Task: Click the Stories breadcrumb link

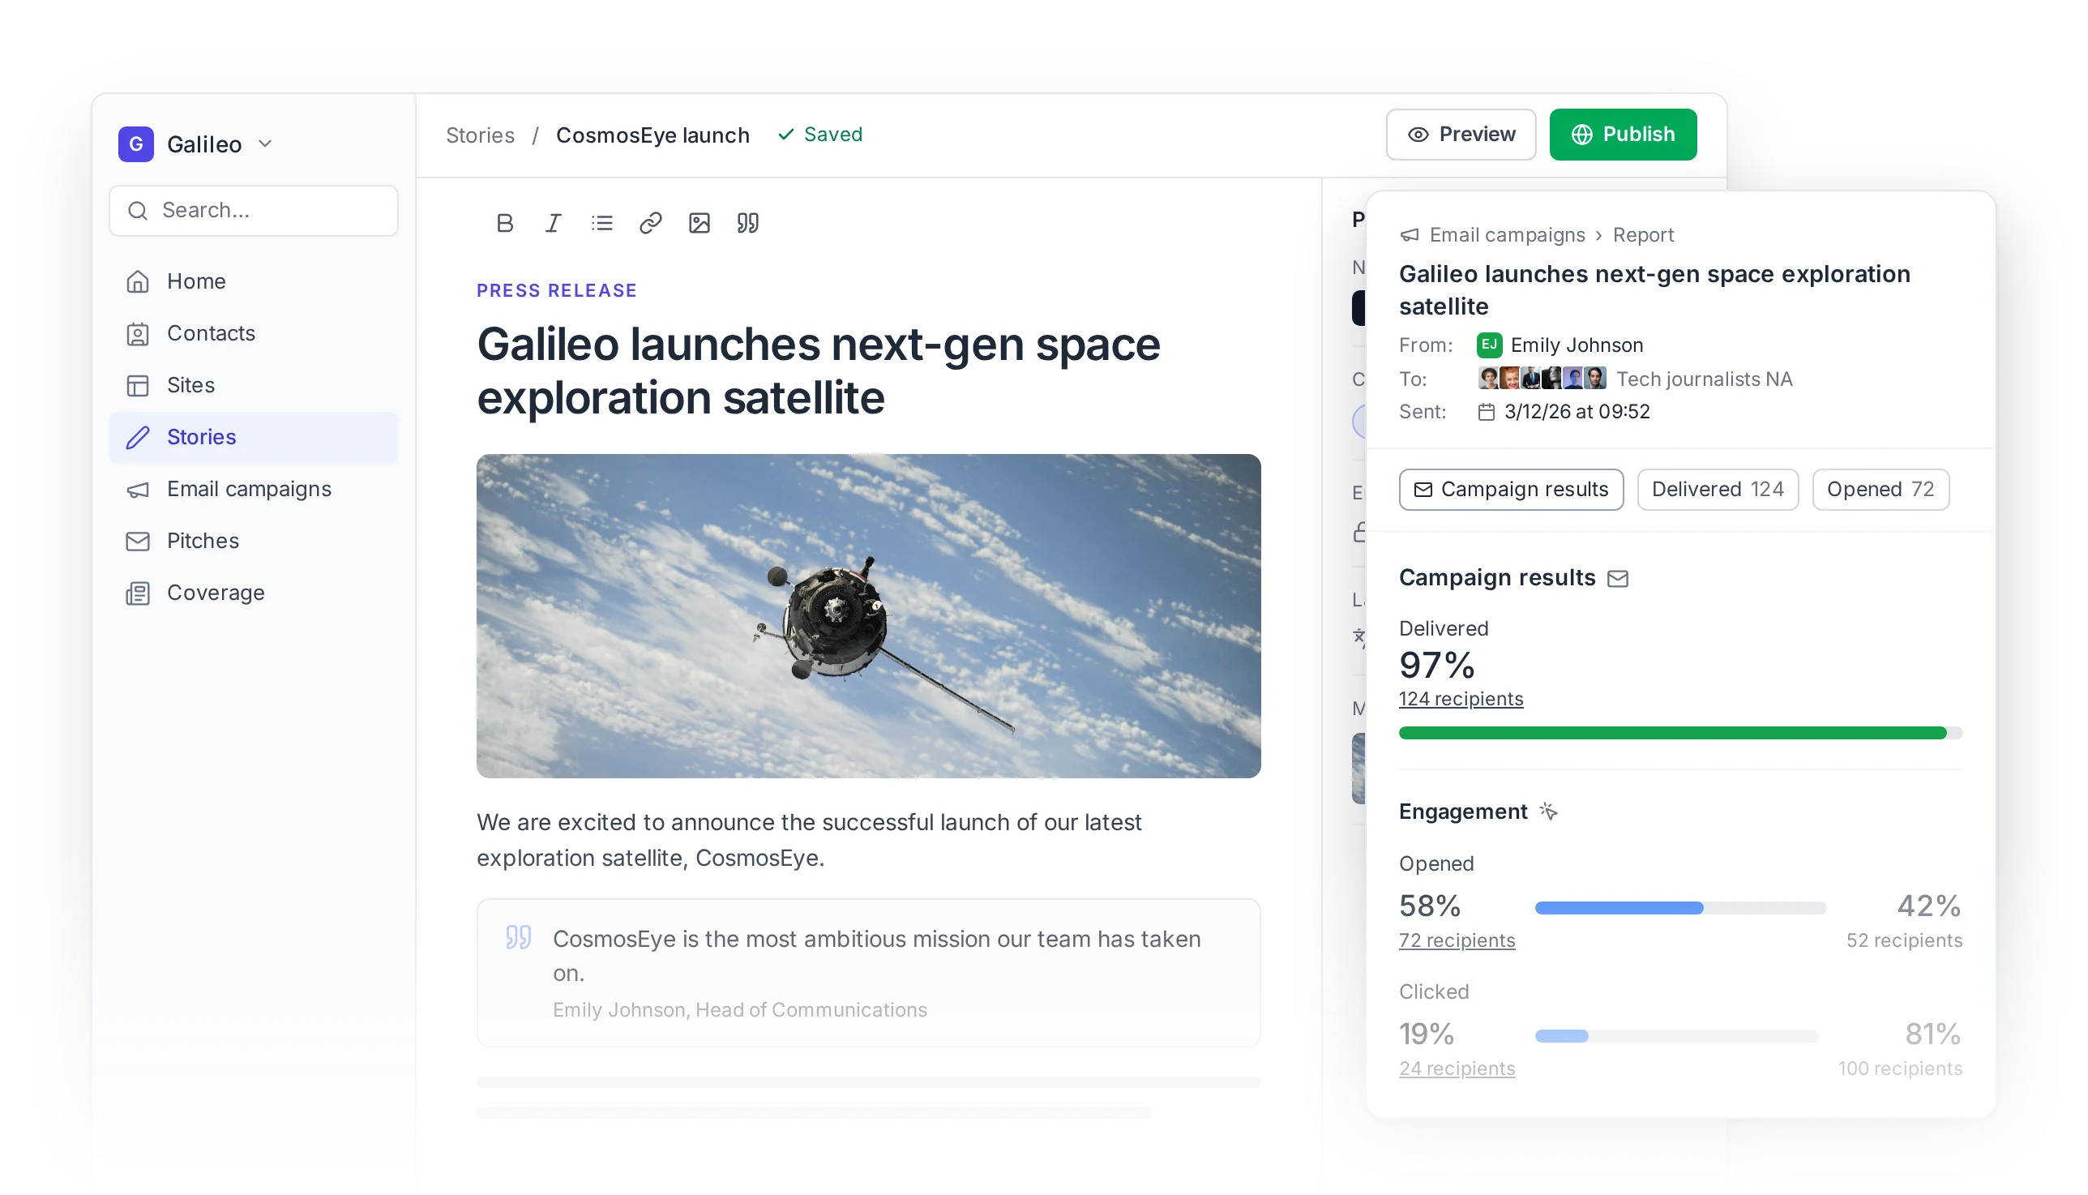Action: pos(480,135)
